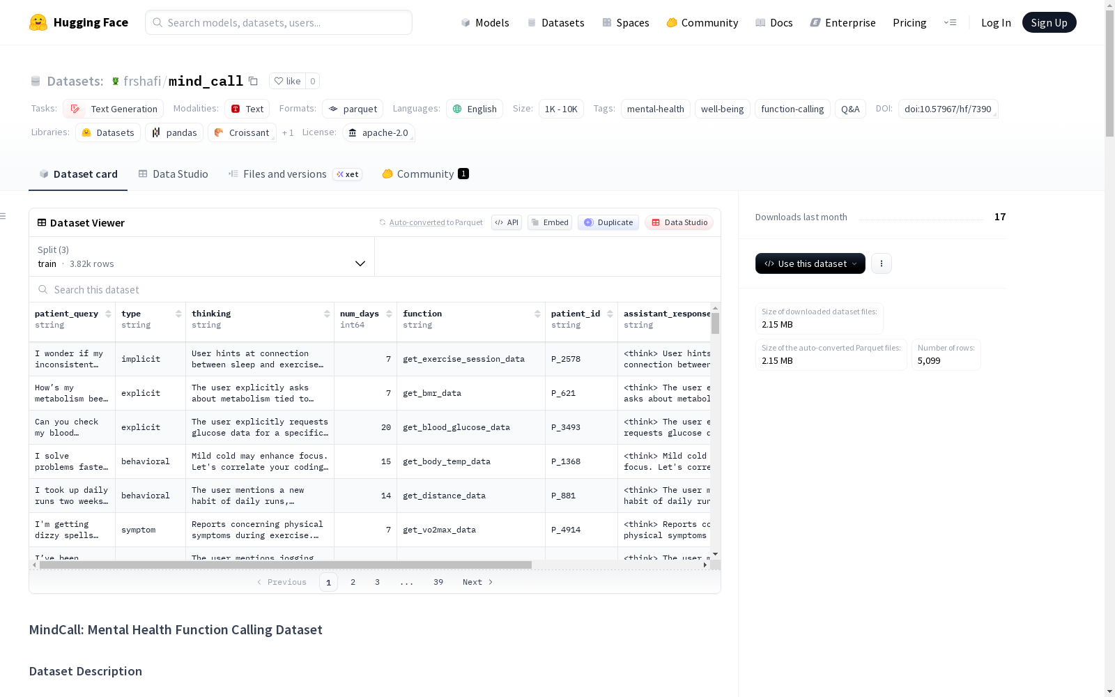1115x697 pixels.
Task: Click the Sign Up button
Action: coord(1049,22)
